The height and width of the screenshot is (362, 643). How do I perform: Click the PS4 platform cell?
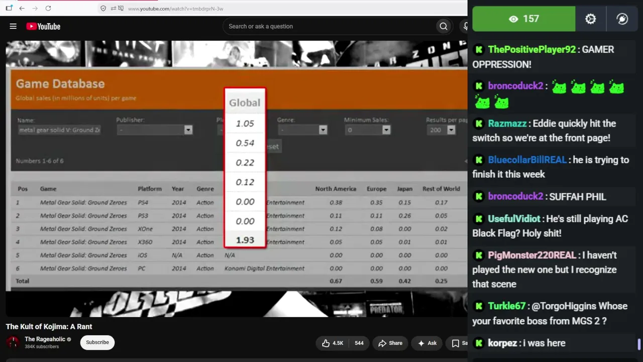pyautogui.click(x=143, y=203)
